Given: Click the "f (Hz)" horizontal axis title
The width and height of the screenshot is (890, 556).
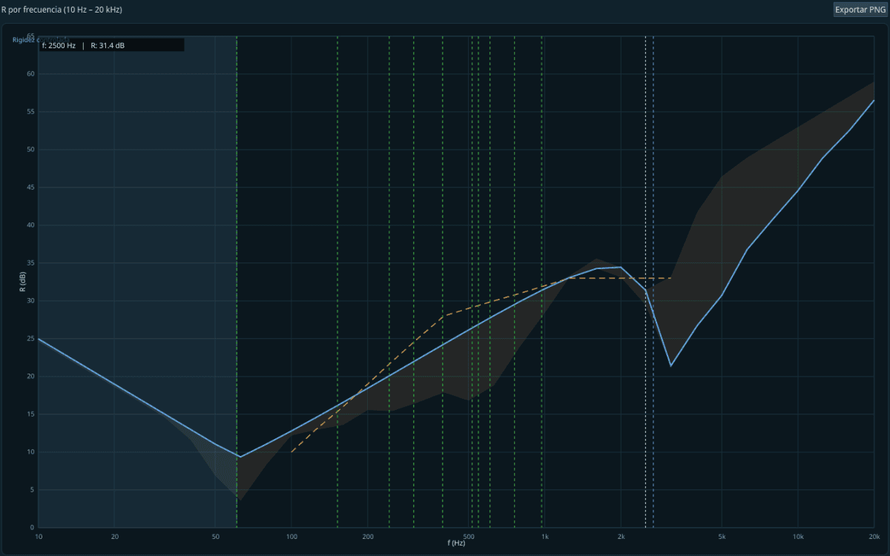Looking at the screenshot, I should point(456,543).
